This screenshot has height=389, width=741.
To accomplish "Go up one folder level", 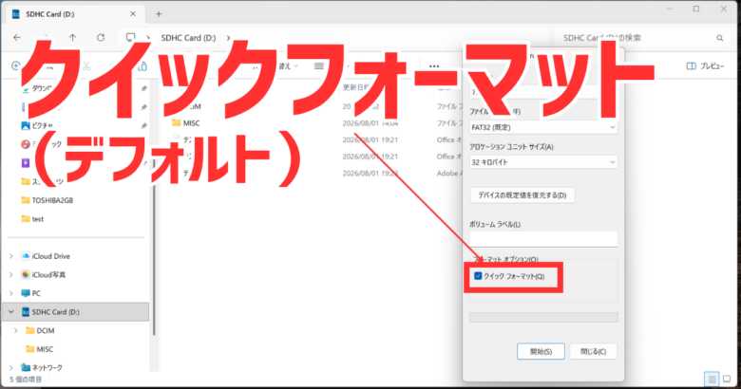I will point(72,37).
